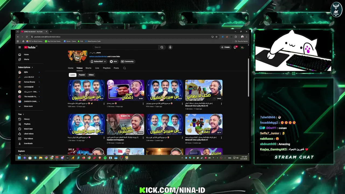Click the browser address bar URL
345x194 pixels.
(x=47, y=37)
